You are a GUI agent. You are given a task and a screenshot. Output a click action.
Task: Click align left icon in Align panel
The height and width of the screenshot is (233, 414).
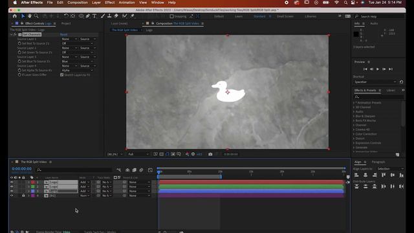click(x=356, y=175)
